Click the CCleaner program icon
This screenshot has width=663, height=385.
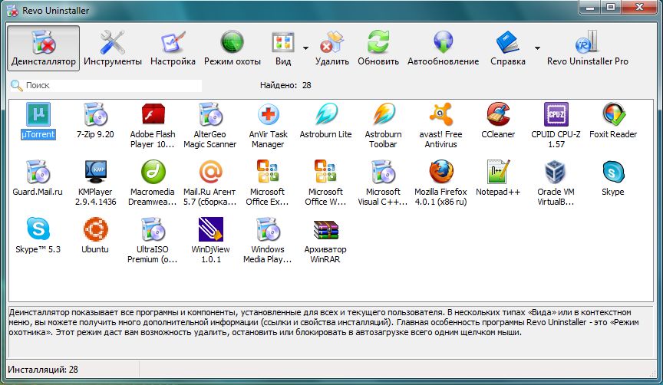click(498, 114)
